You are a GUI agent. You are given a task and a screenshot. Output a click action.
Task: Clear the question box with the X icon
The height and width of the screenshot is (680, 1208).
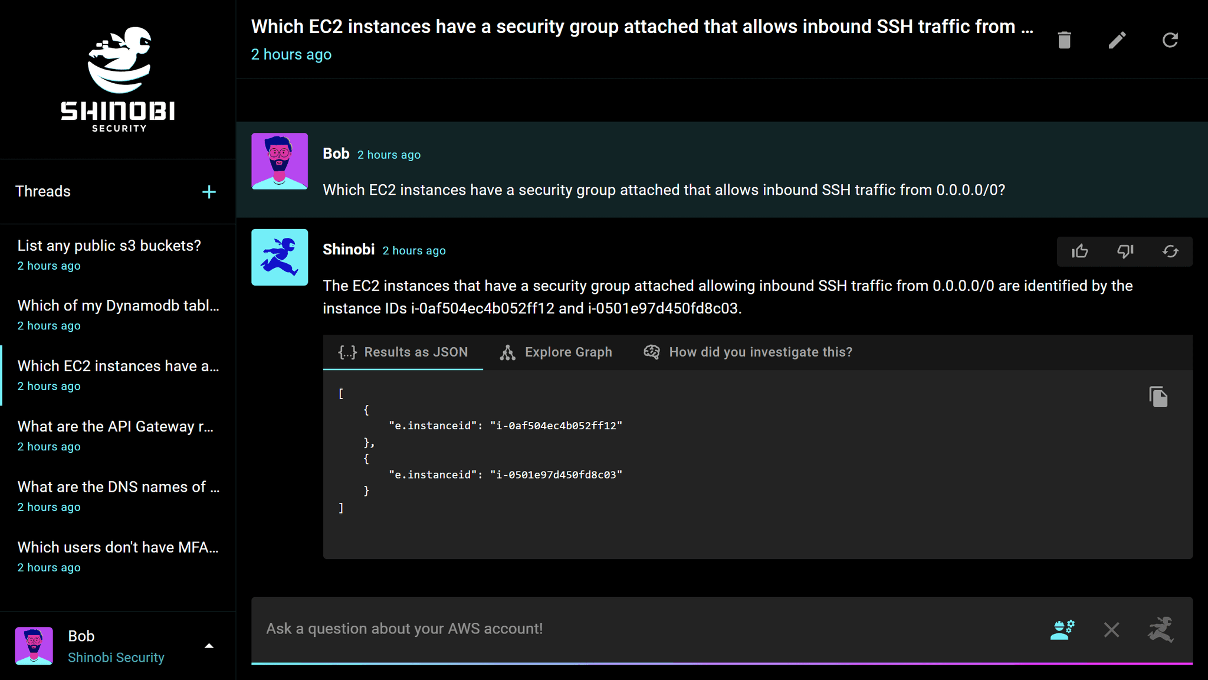pos(1112,629)
